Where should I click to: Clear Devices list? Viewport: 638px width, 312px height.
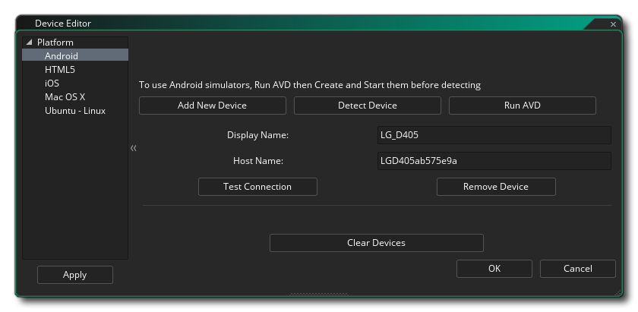(x=377, y=243)
